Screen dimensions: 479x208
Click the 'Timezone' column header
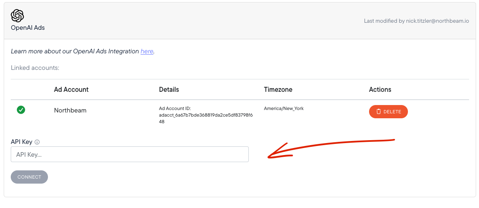[x=278, y=89]
